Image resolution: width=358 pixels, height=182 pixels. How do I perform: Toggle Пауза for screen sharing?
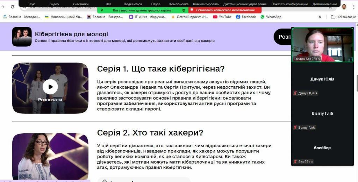click(x=156, y=4)
